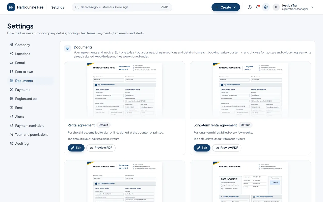This screenshot has height=202, width=323.
Task: Click the 'Settings' page heading
Action: 20,26
